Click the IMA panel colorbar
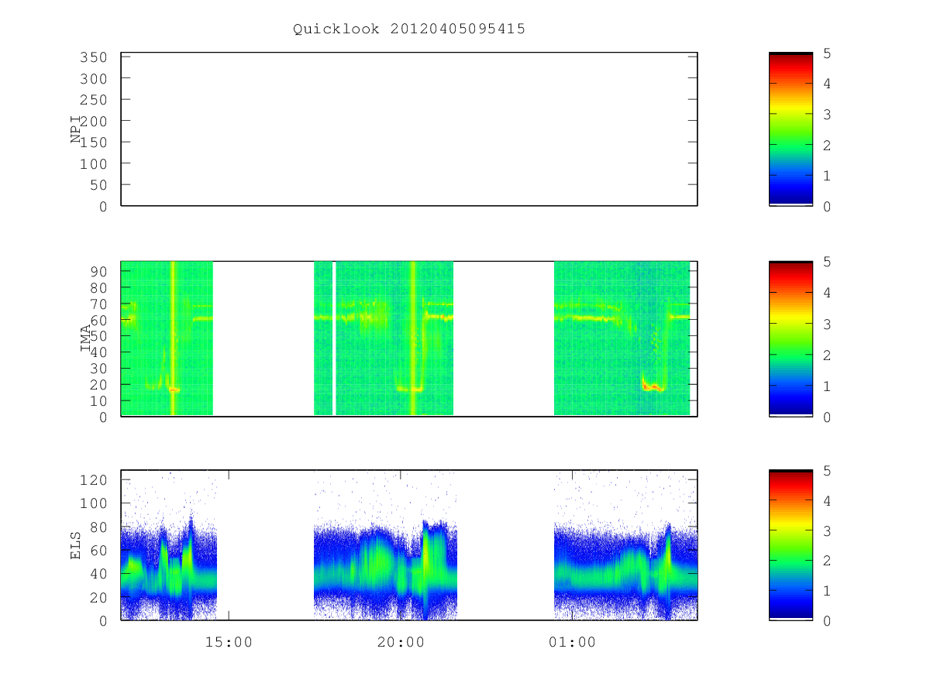The image size is (930, 697). 790,339
